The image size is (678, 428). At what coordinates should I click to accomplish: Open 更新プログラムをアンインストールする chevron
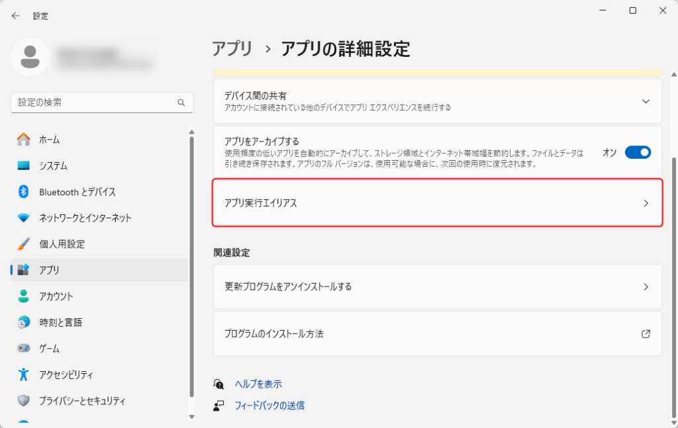pyautogui.click(x=646, y=287)
